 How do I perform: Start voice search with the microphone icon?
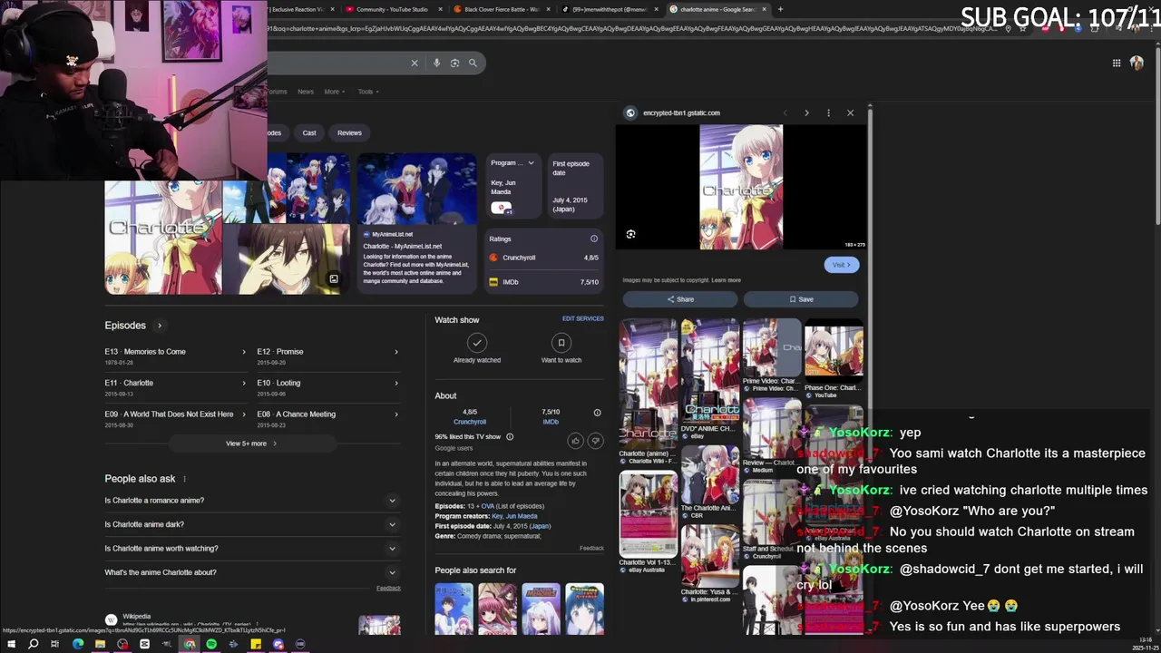tap(437, 63)
